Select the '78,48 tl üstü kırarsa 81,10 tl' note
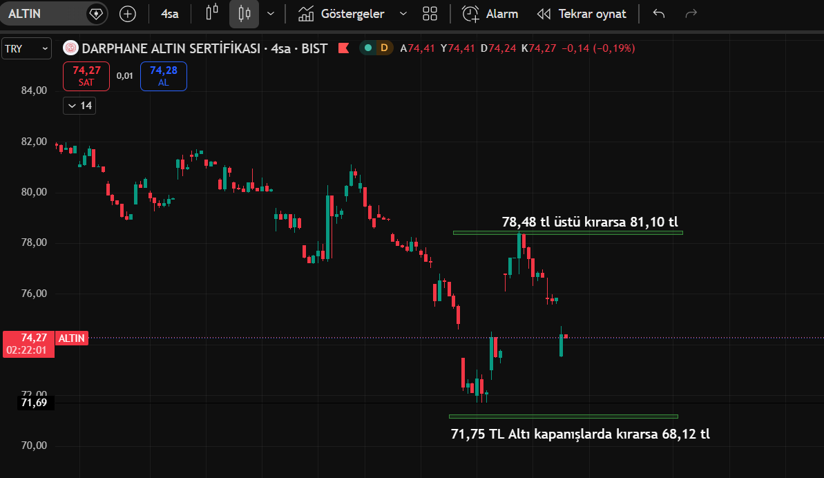Screen dimensions: 824x478 point(590,222)
